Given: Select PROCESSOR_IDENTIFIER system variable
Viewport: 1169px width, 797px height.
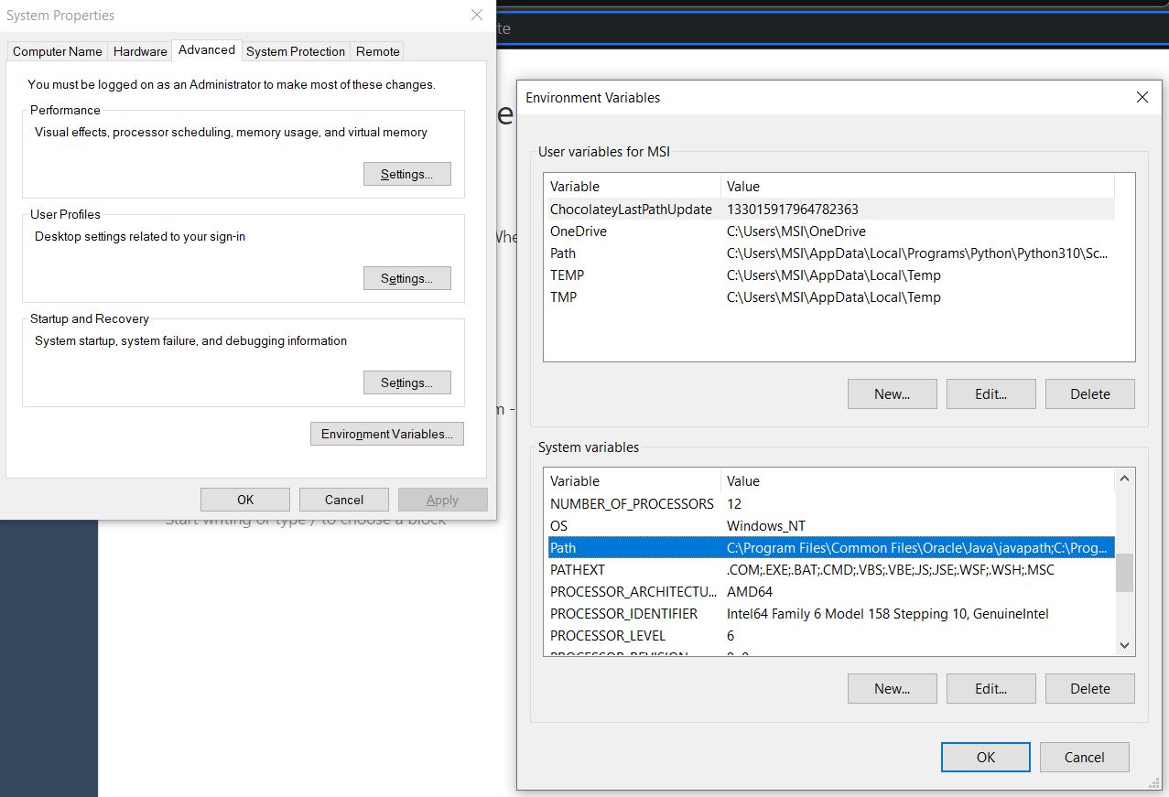Looking at the screenshot, I should coord(830,614).
